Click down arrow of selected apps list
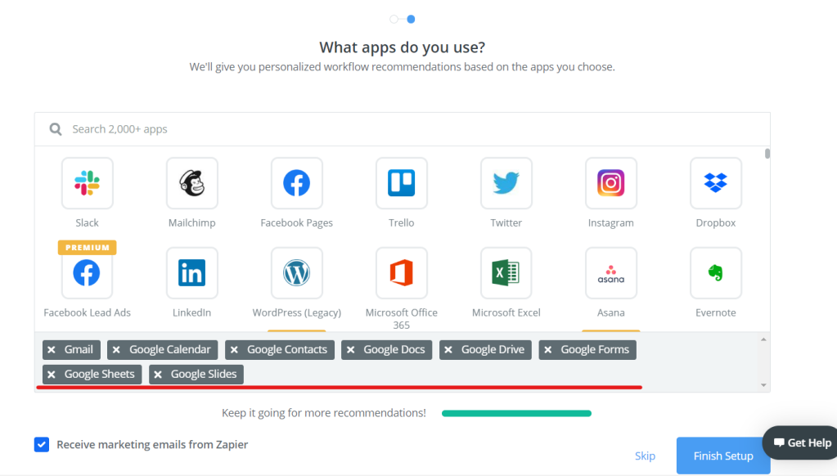This screenshot has height=476, width=837. (763, 385)
